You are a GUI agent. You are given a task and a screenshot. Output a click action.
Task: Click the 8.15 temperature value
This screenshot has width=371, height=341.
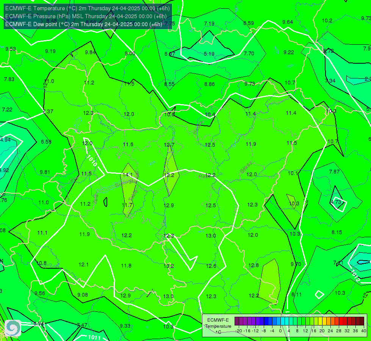(337, 232)
